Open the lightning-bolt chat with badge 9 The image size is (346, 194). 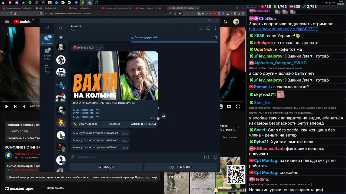pyautogui.click(x=61, y=85)
